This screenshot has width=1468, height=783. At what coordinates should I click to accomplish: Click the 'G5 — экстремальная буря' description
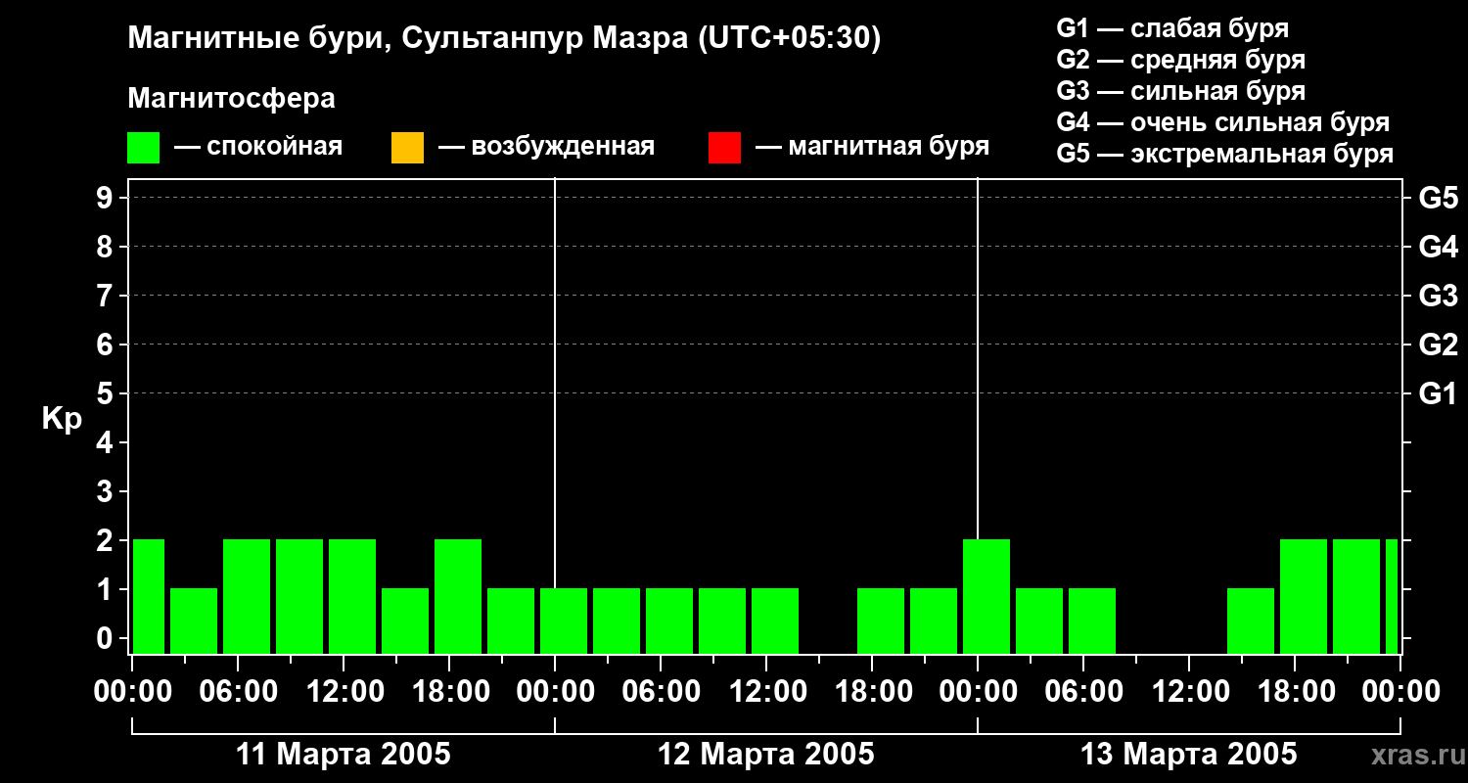1225,154
